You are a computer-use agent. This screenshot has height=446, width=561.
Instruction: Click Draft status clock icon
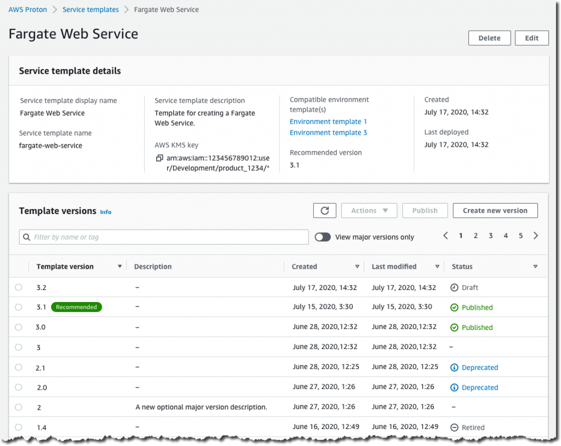pos(454,287)
